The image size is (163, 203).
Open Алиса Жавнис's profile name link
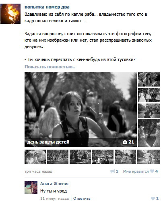(55, 184)
